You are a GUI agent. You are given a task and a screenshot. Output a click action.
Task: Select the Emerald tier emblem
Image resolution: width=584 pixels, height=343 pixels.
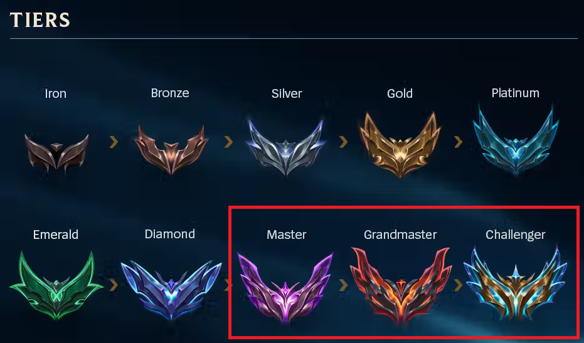[x=56, y=286]
